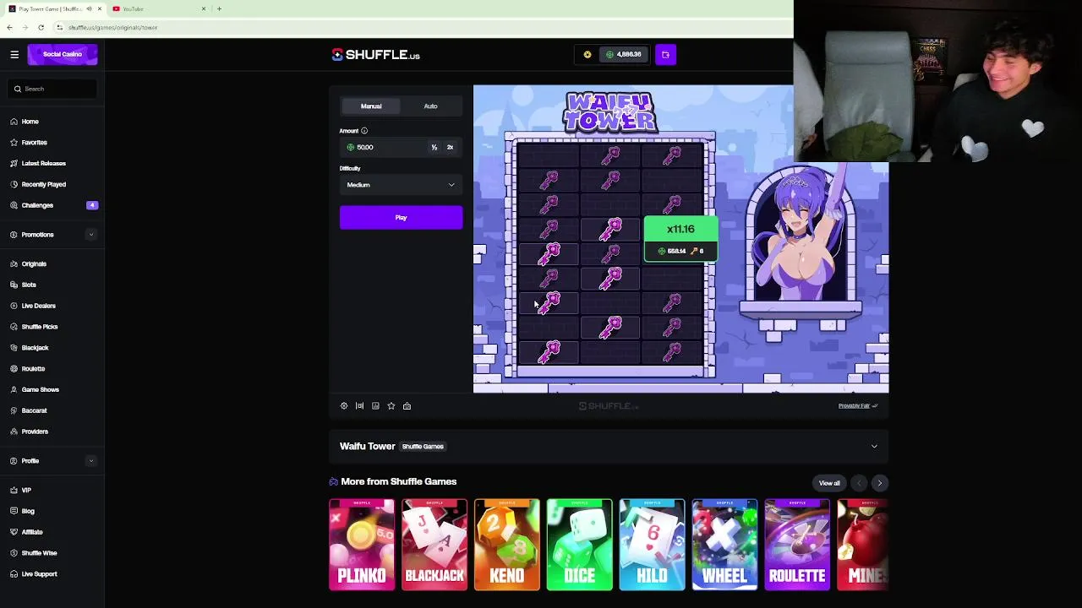This screenshot has height=608, width=1082.
Task: Switch to Manual betting mode
Action: coord(371,106)
